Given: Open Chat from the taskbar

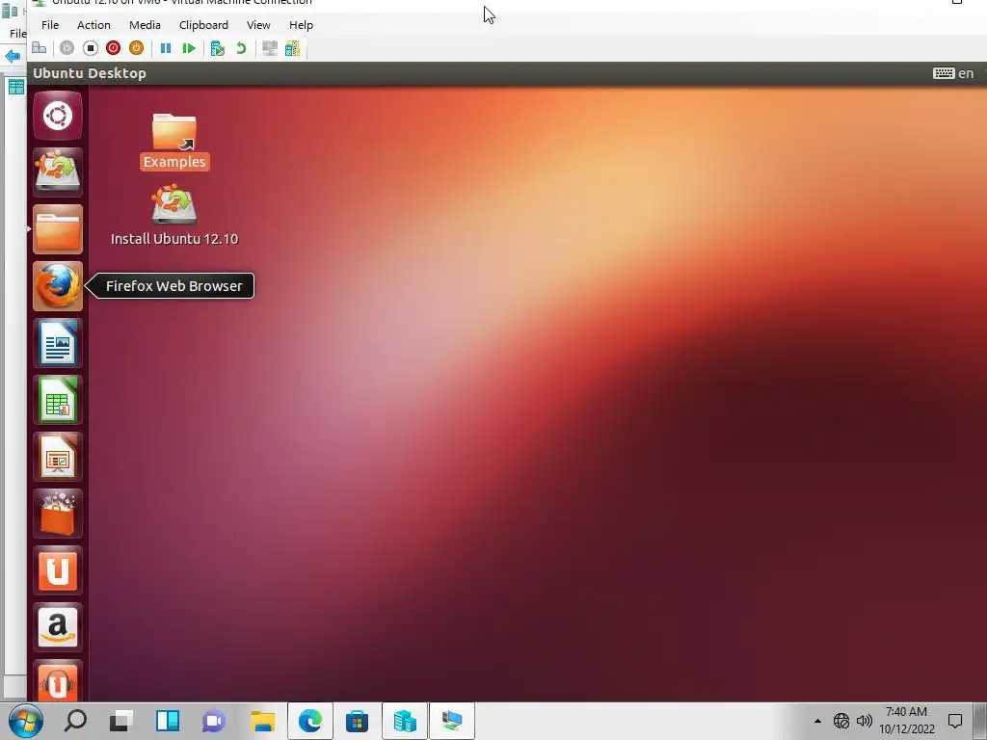Looking at the screenshot, I should (x=214, y=721).
